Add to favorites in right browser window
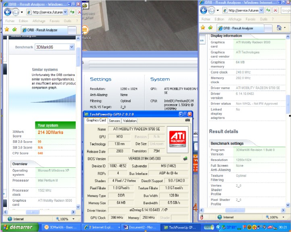Image resolution: width=291 pixels, height=232 pixels. [210, 28]
